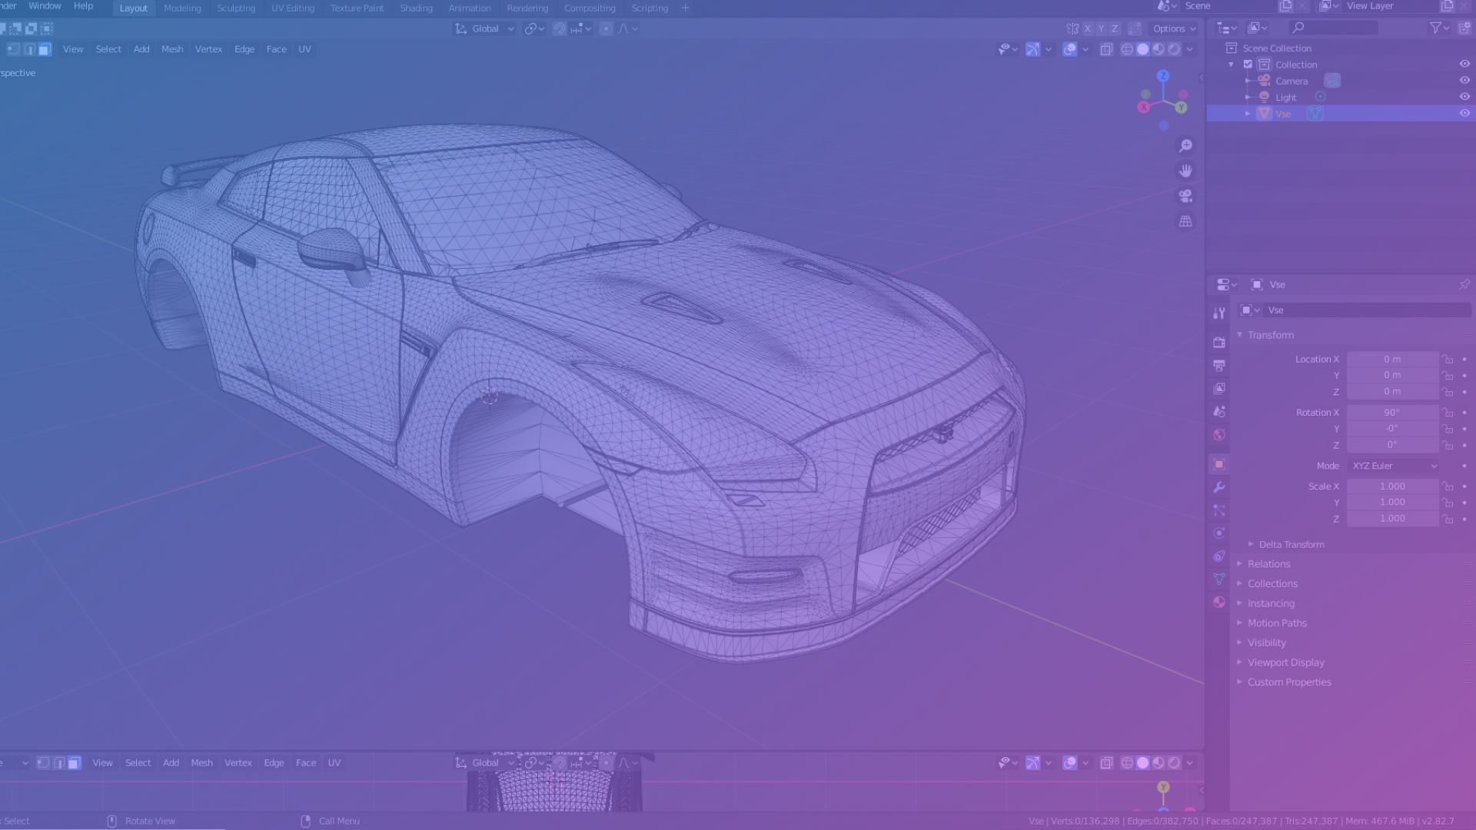Screen dimensions: 1476x830
Task: Open the Modifiers wrench properties tab
Action: [x=1219, y=487]
